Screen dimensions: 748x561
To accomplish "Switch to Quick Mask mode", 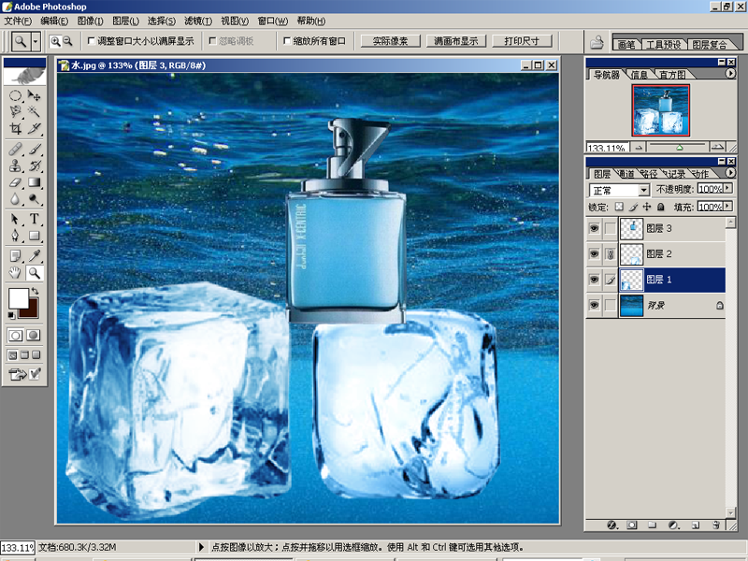I will (34, 335).
